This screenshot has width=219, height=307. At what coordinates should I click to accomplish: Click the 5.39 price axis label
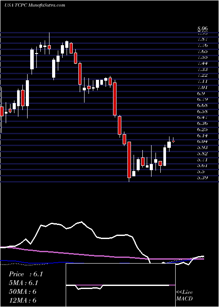coord(203,178)
